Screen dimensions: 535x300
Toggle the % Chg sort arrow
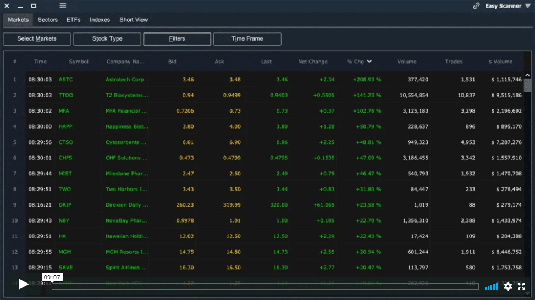tap(369, 62)
